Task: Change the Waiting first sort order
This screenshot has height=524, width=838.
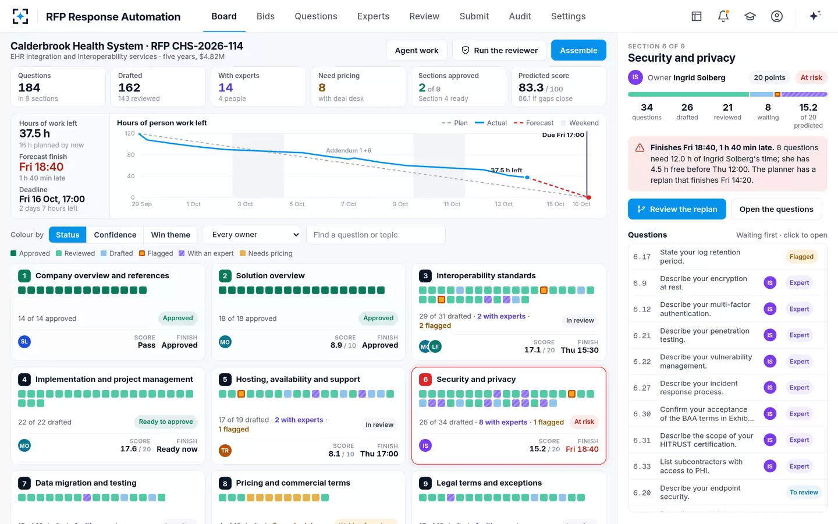Action: [782, 235]
